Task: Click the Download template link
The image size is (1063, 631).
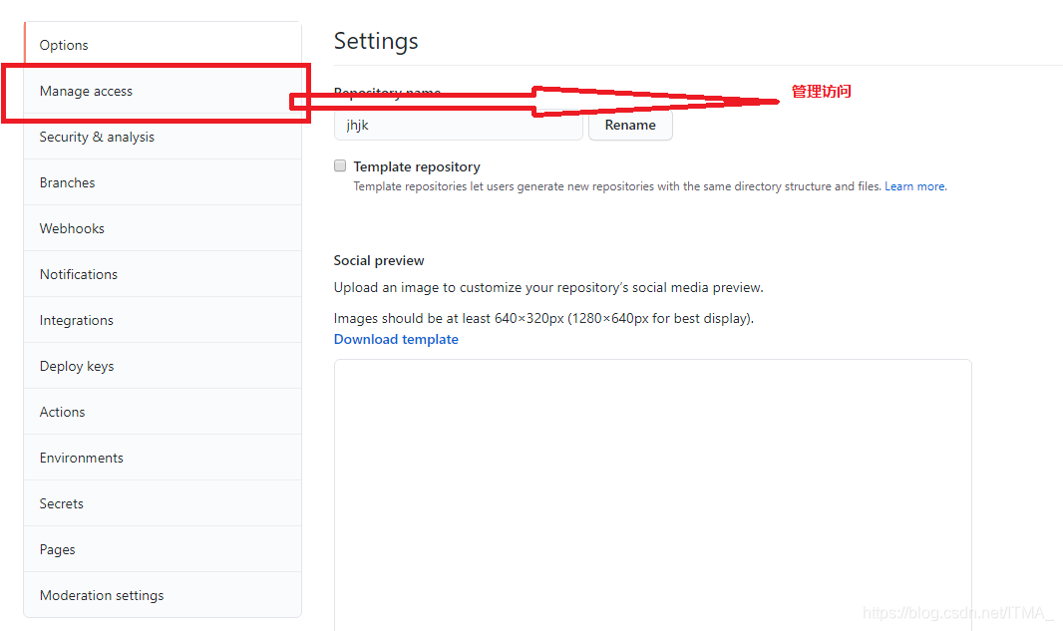Action: point(396,340)
